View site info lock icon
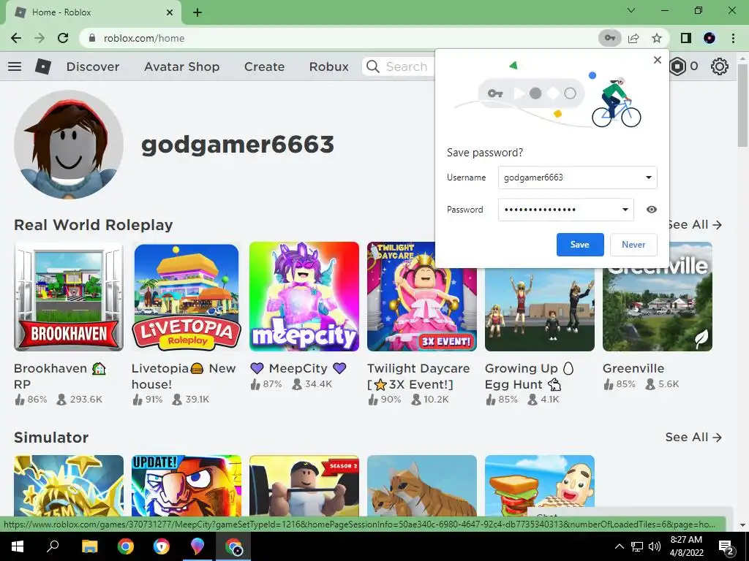 coord(92,38)
